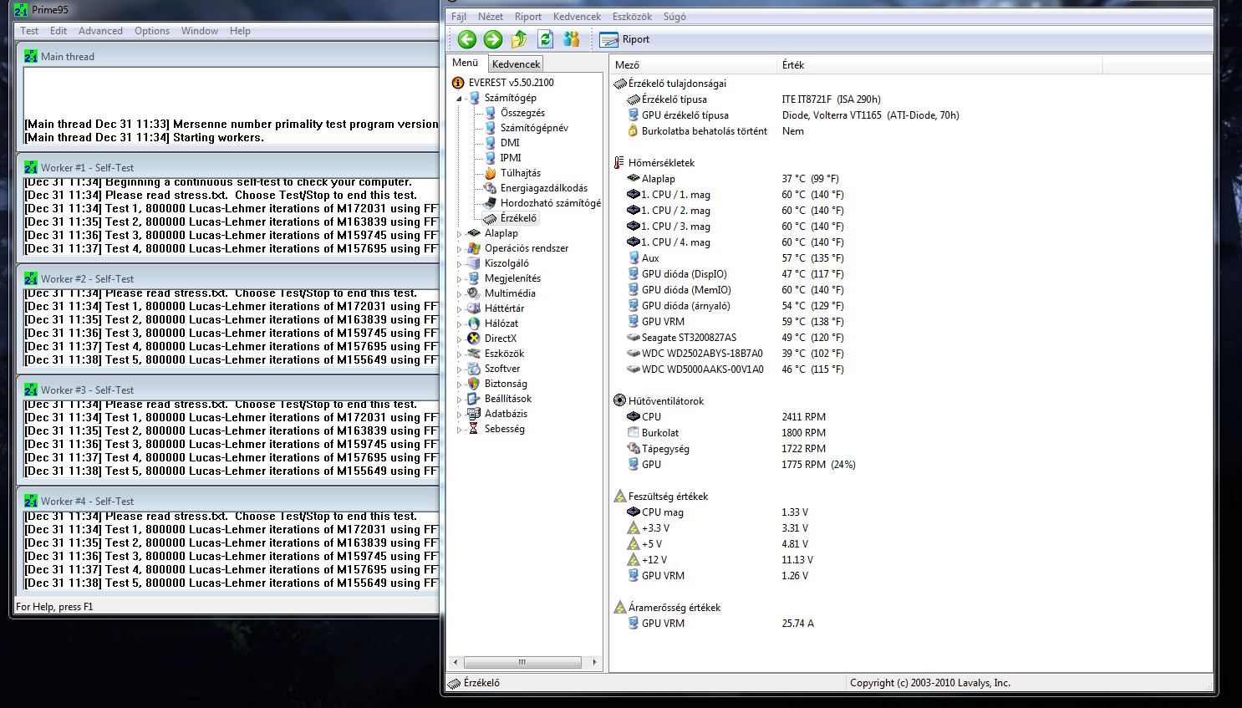
Task: Open Prime95 Options menu
Action: coord(152,31)
